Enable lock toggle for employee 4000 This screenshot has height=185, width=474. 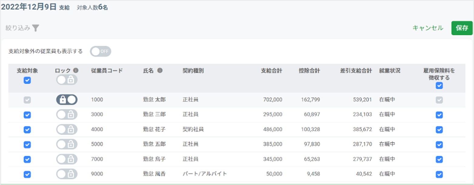click(67, 129)
